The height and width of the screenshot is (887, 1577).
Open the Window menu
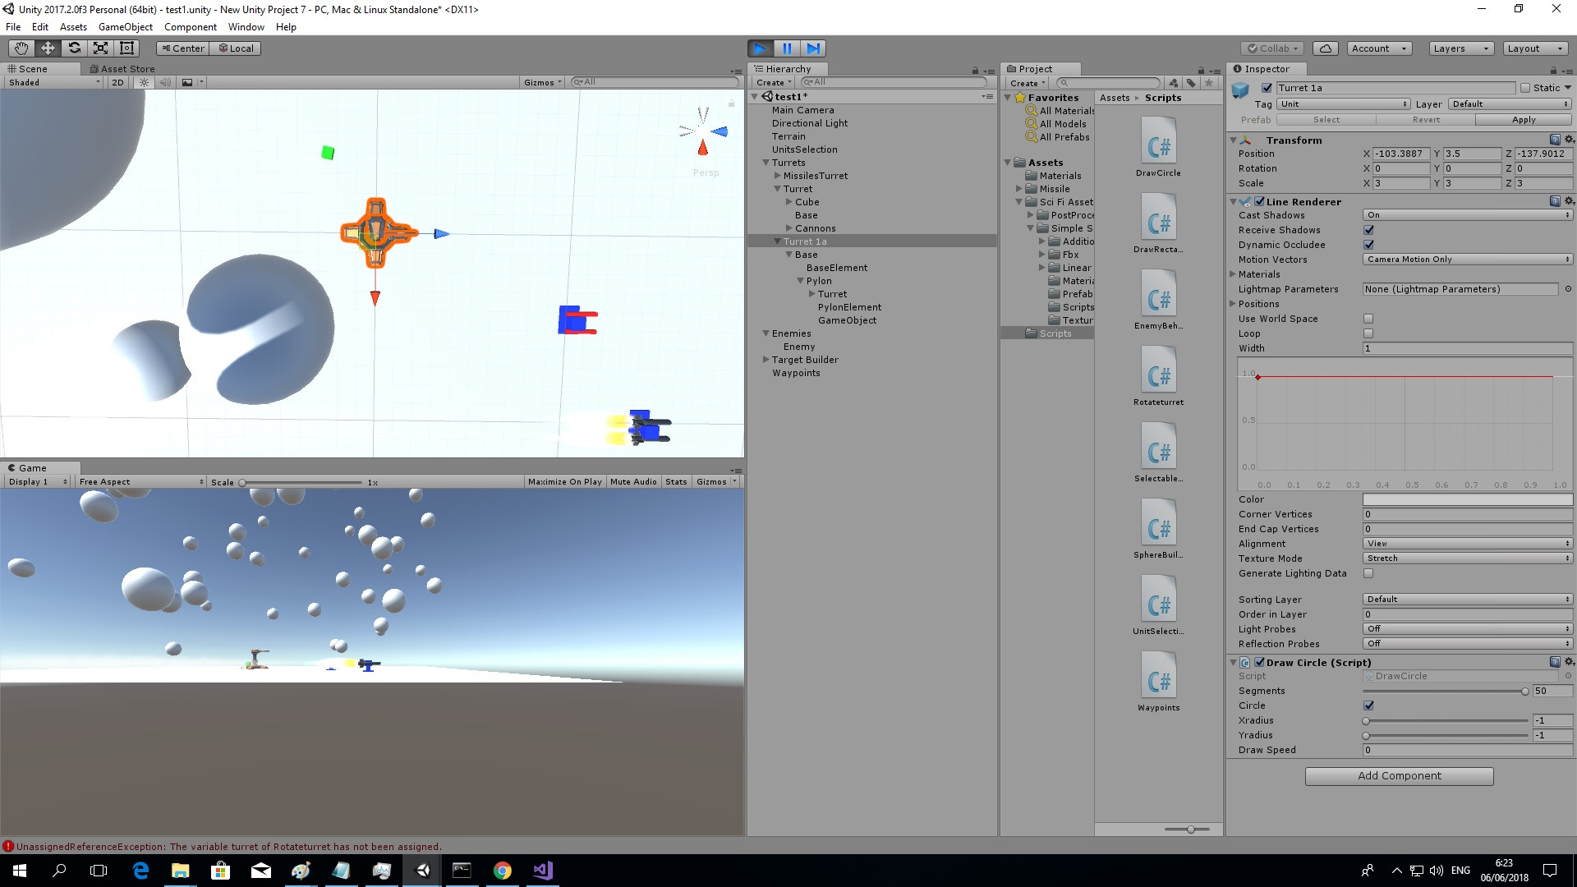(246, 27)
